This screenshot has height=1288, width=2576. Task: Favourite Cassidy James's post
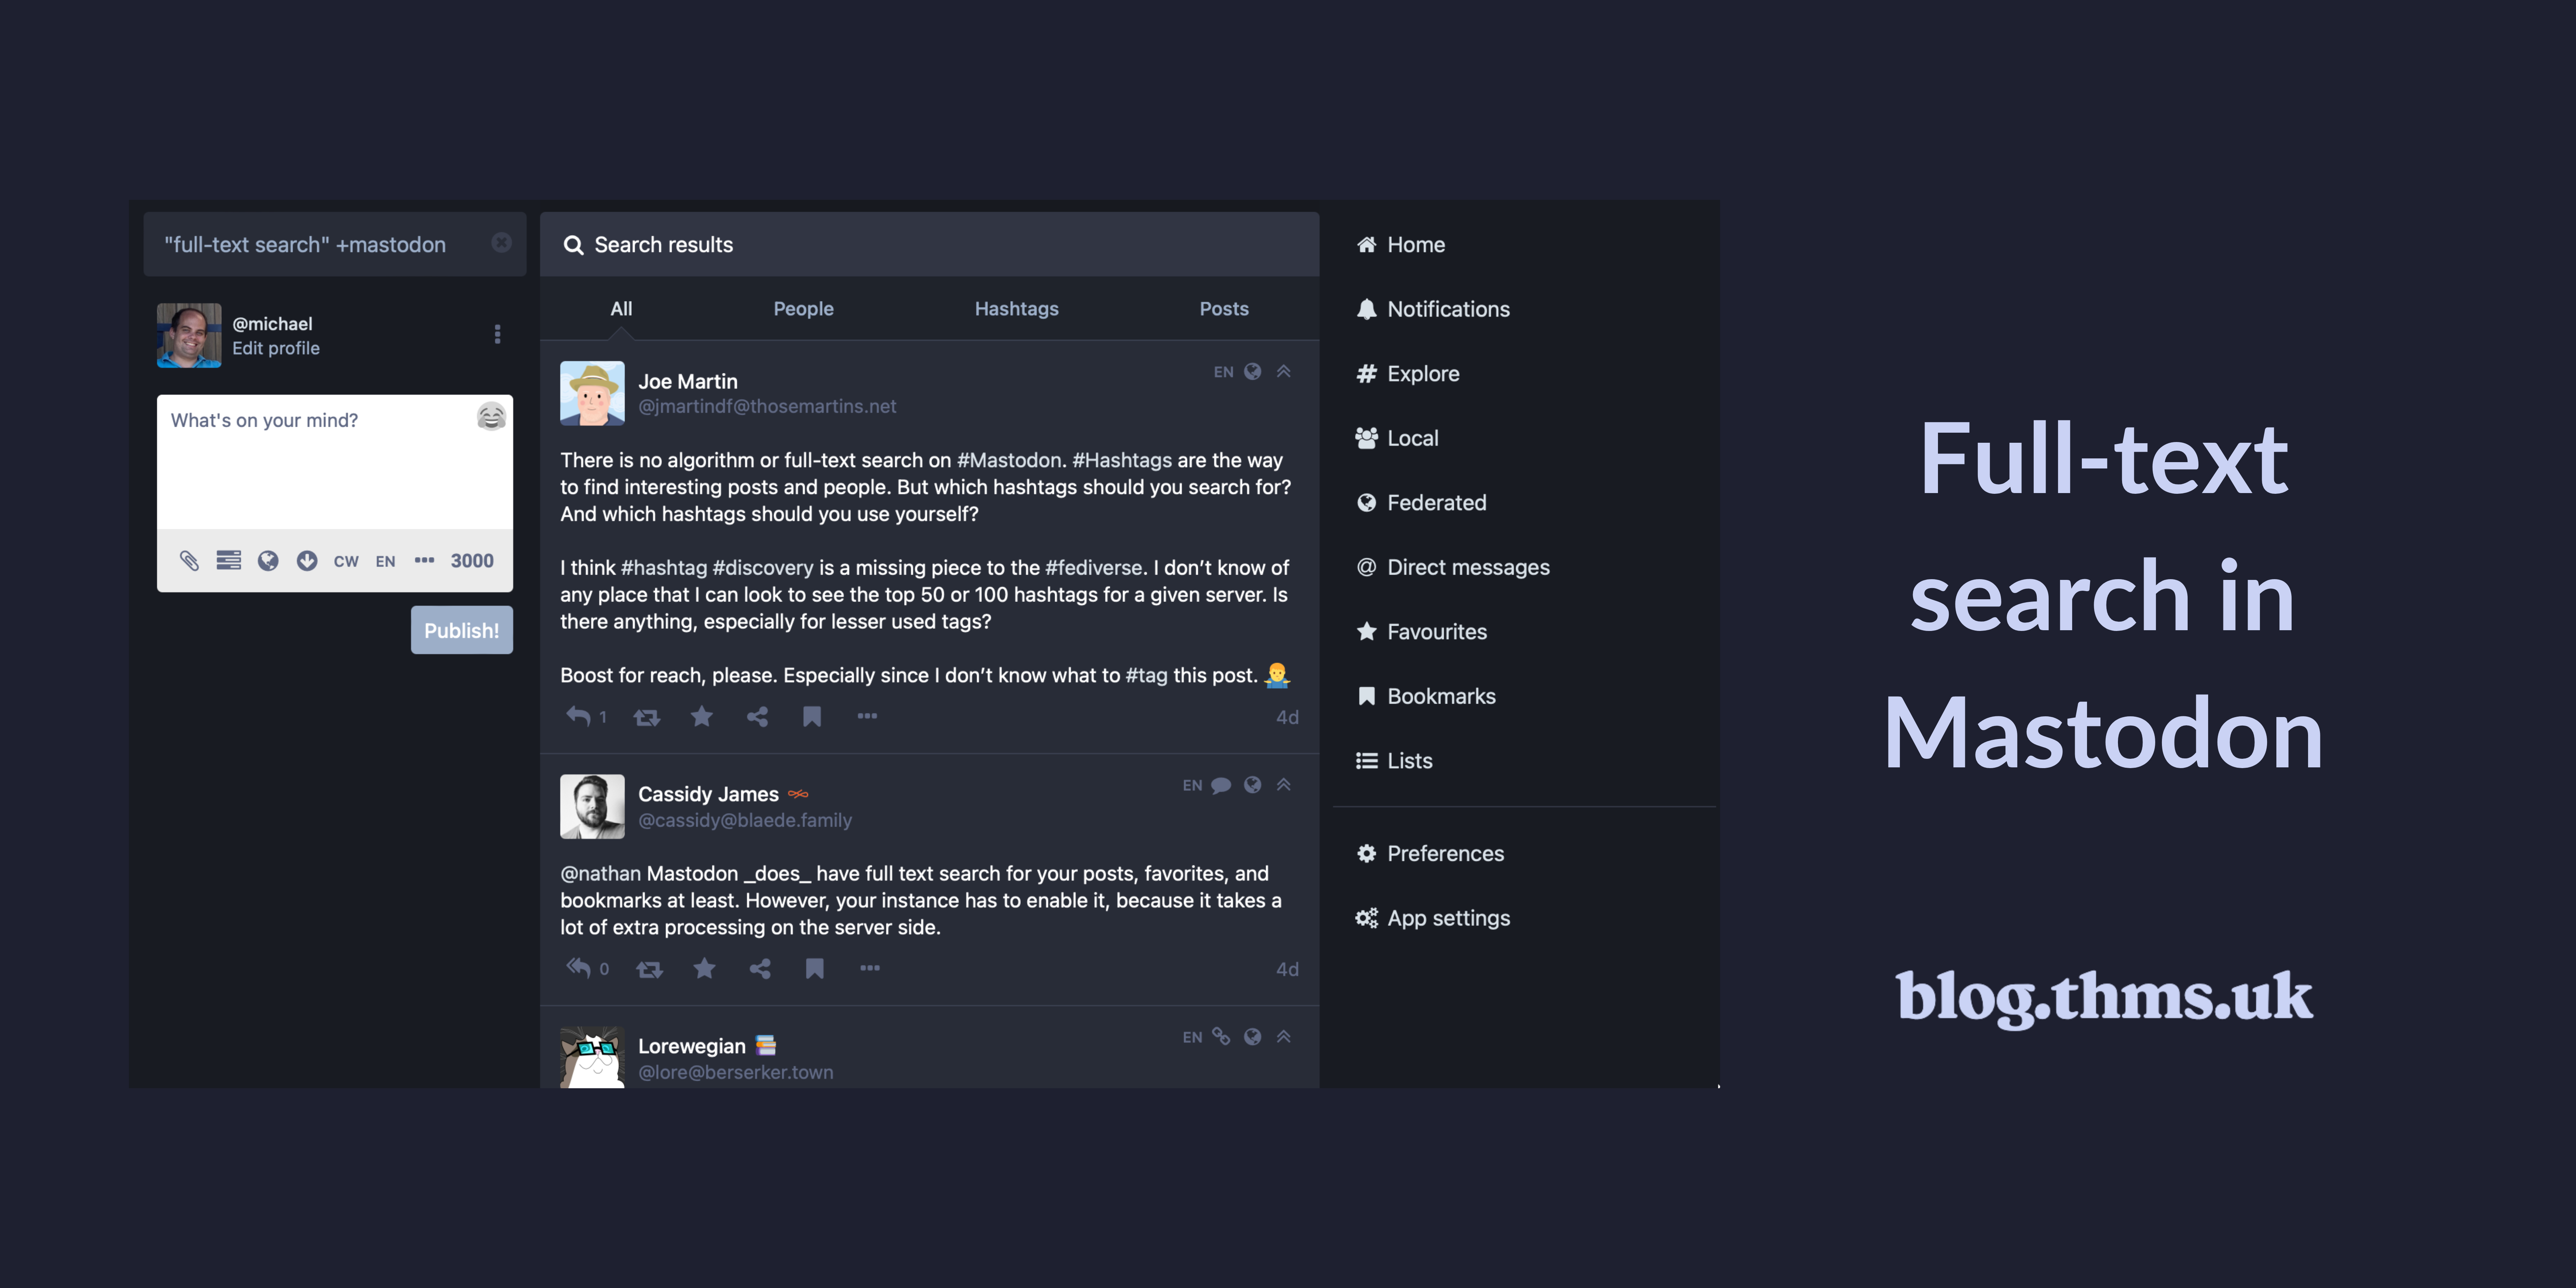pyautogui.click(x=704, y=968)
